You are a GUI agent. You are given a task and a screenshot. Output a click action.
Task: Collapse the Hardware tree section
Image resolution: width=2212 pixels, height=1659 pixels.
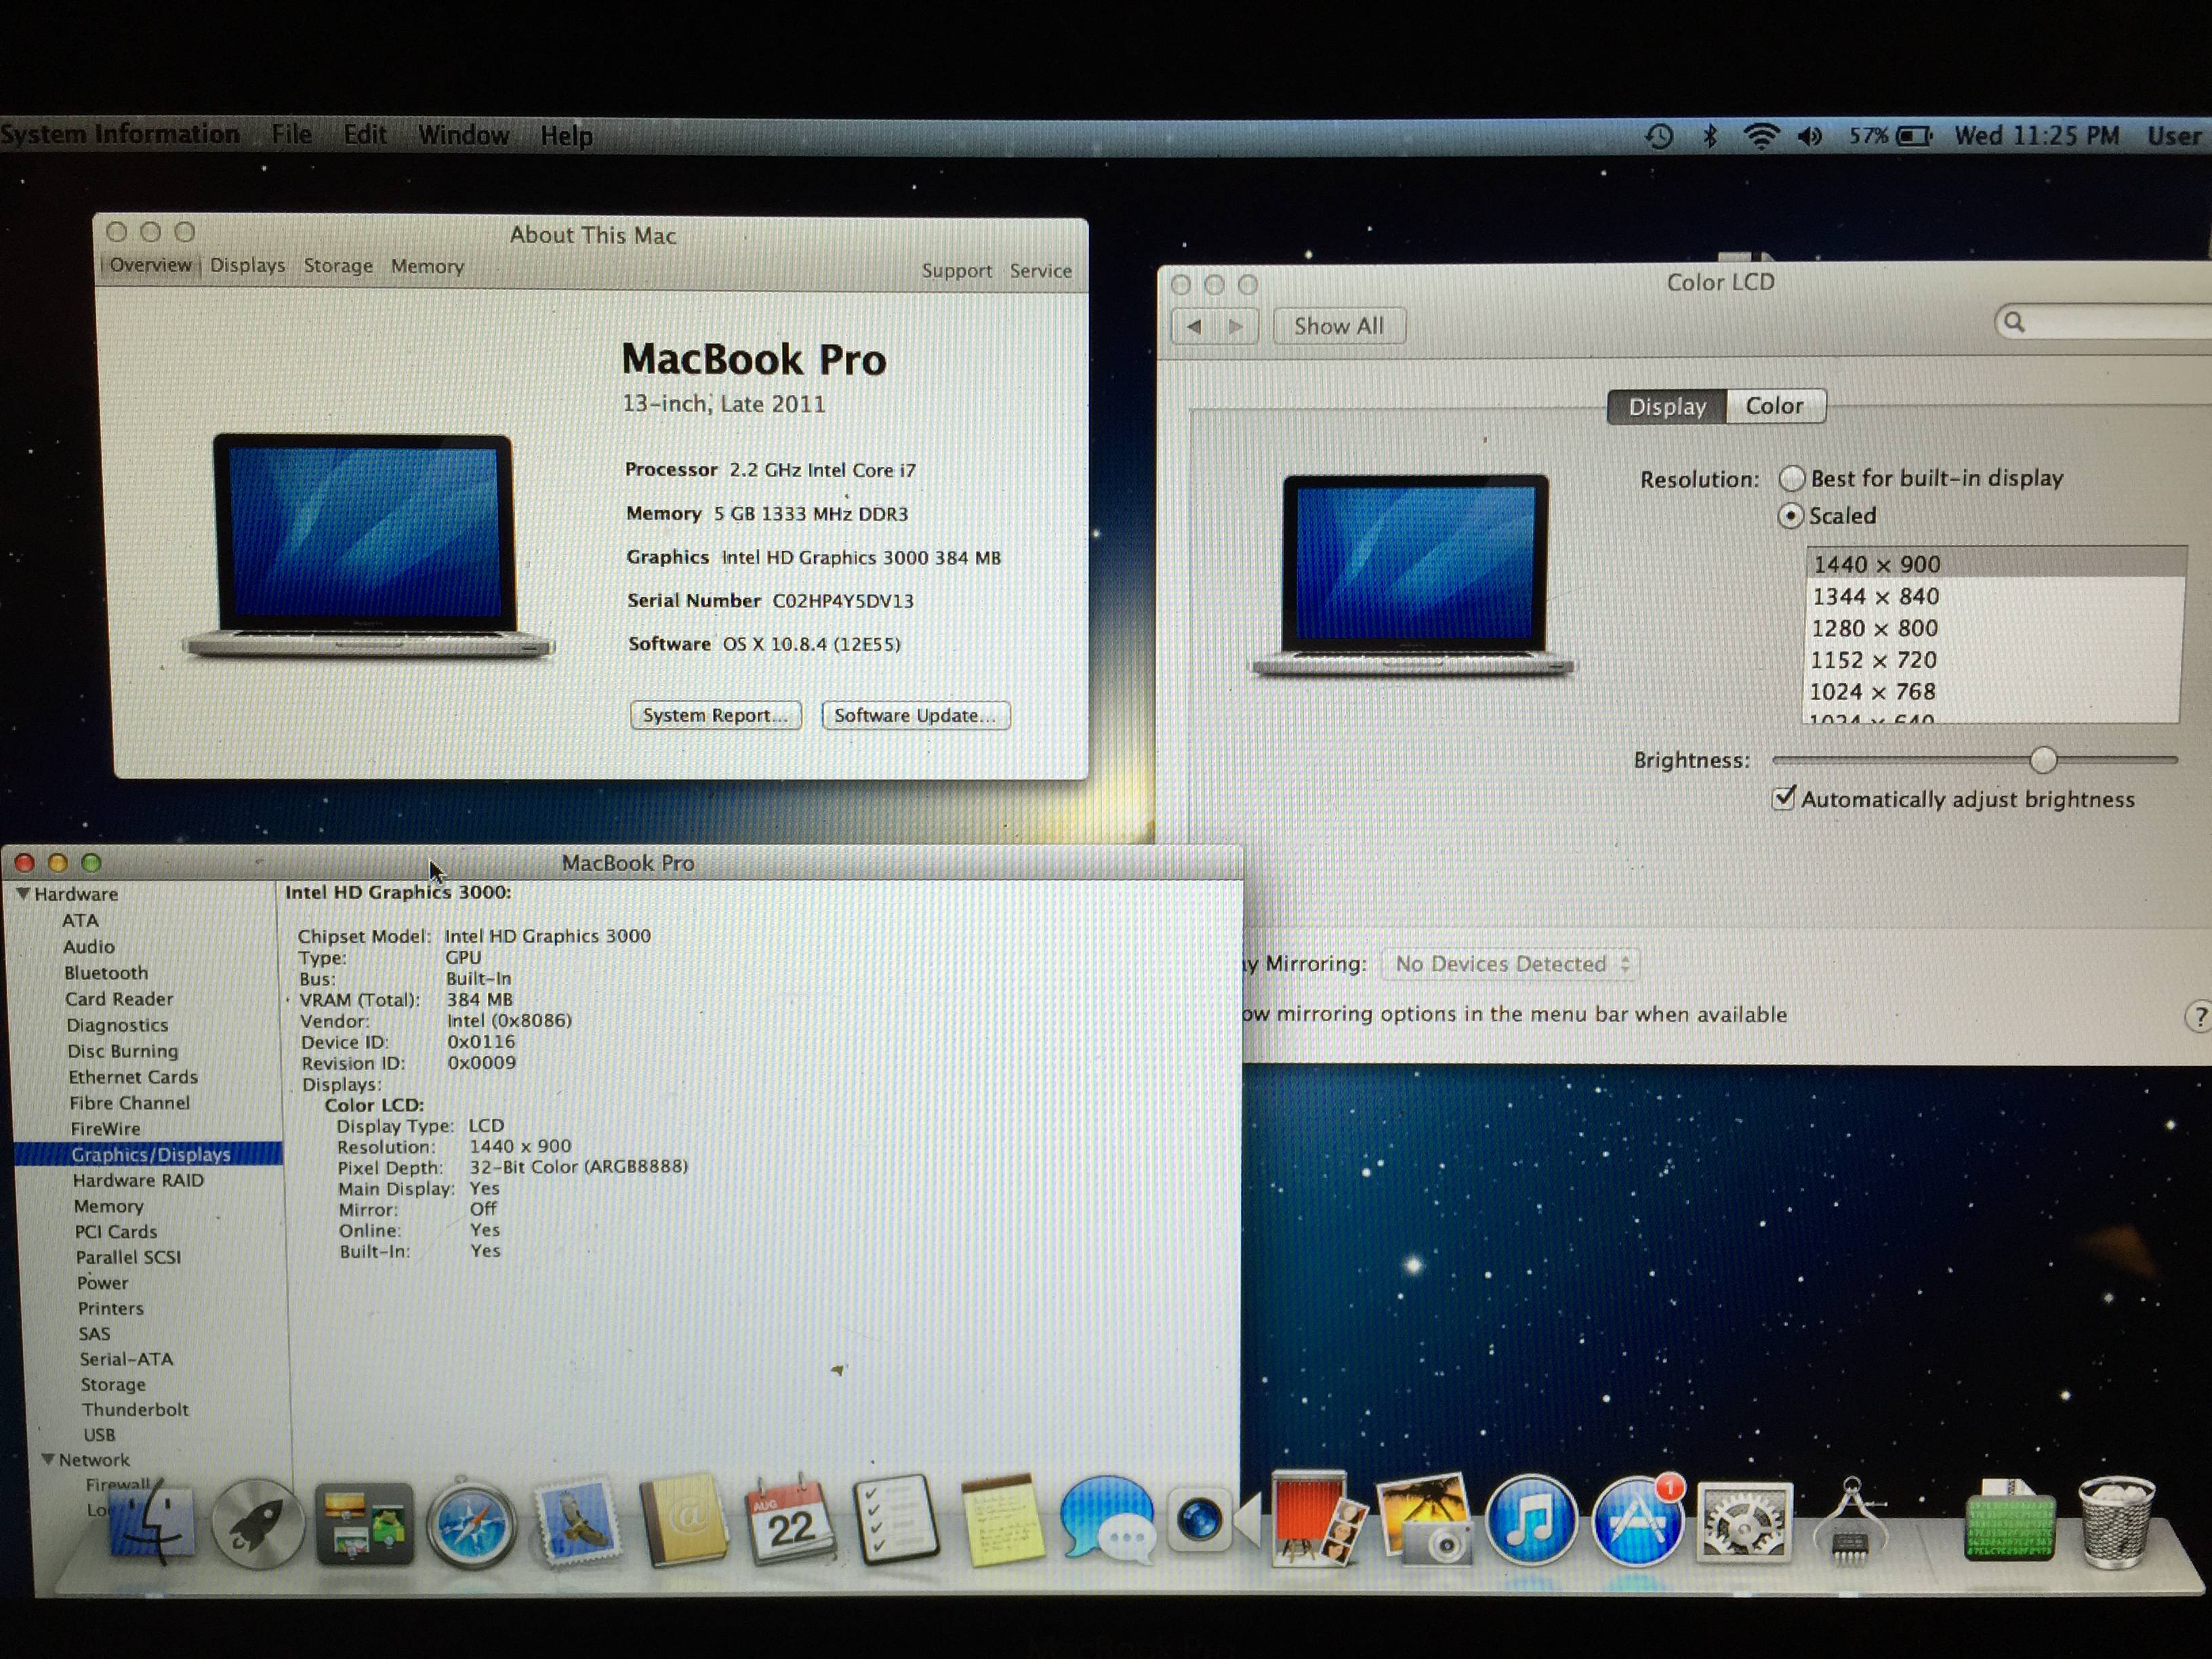pos(23,894)
